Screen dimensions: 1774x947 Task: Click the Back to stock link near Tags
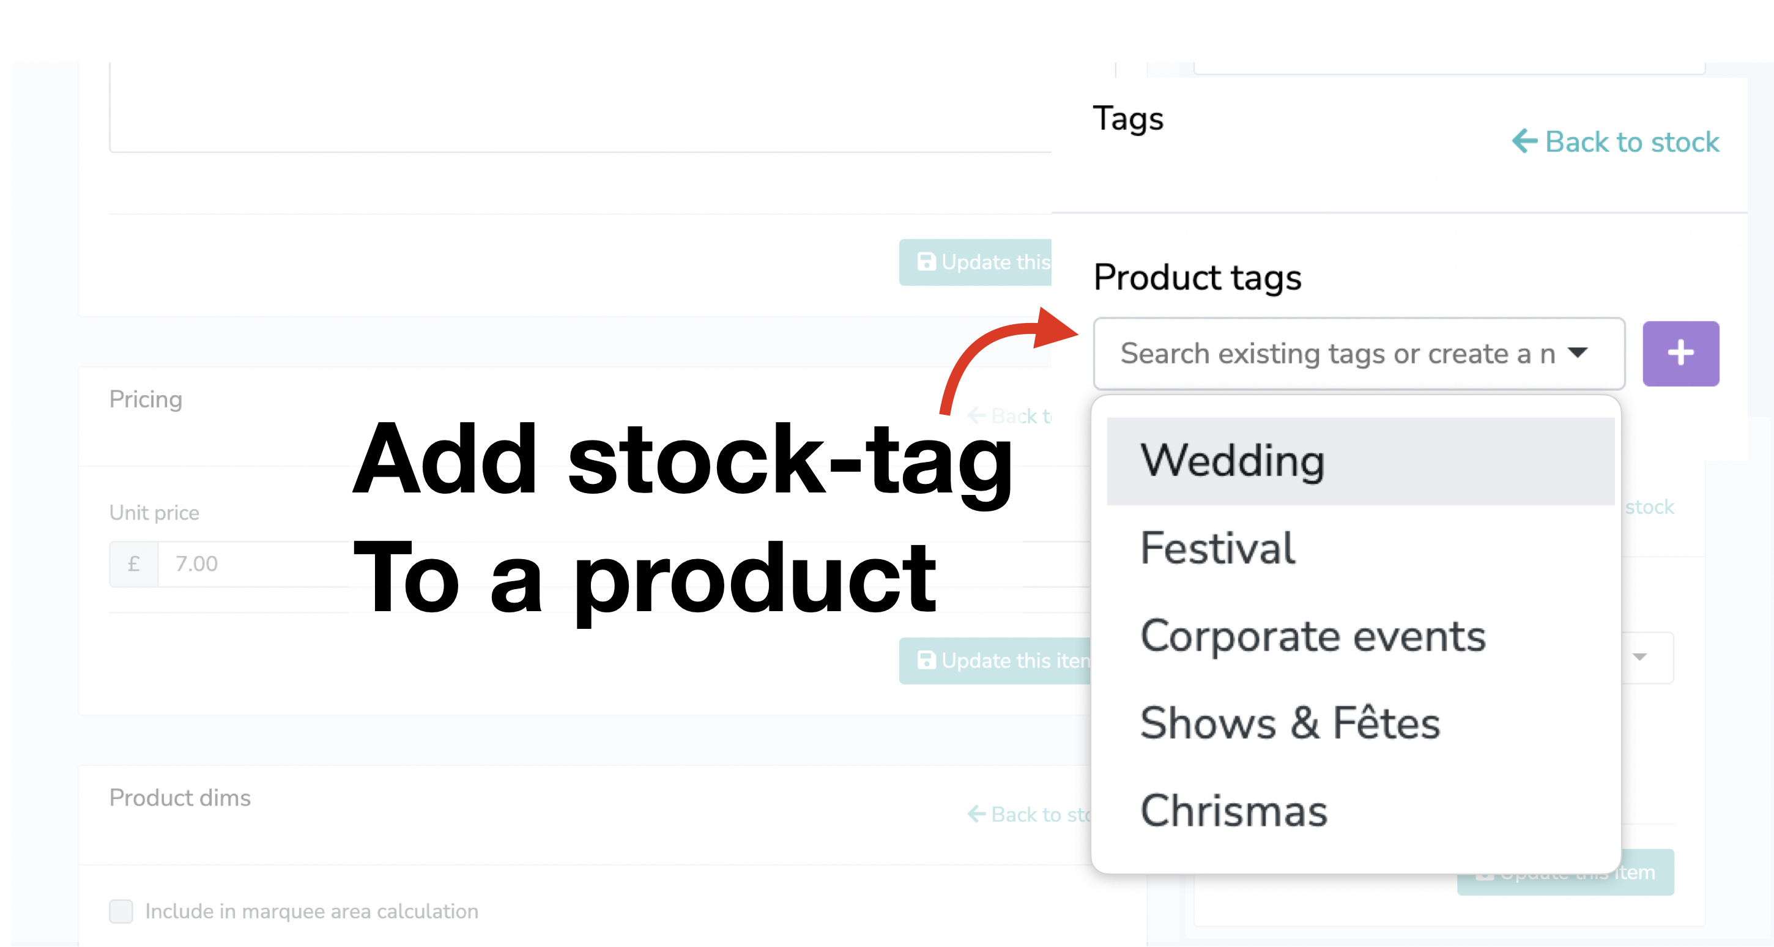pos(1616,142)
